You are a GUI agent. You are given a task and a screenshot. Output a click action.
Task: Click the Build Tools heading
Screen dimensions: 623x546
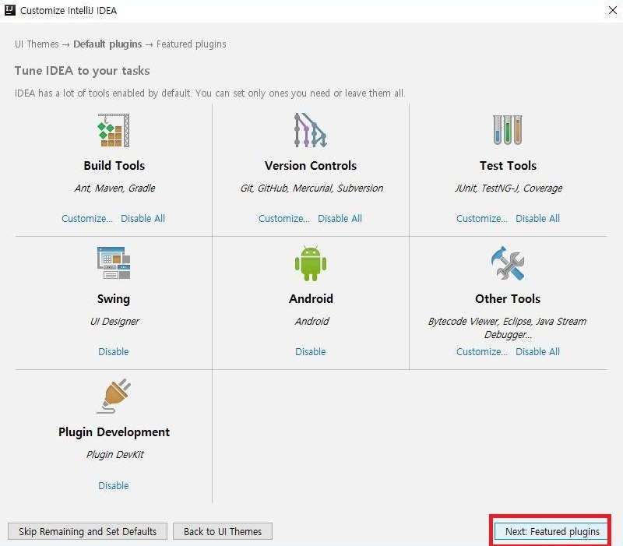pos(114,165)
